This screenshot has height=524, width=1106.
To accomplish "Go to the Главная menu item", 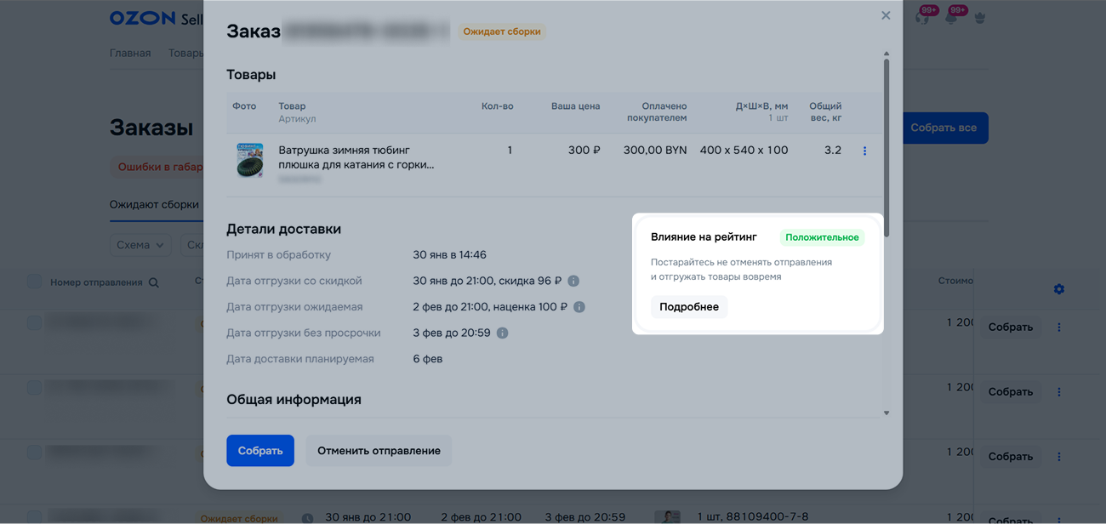I will 130,53.
